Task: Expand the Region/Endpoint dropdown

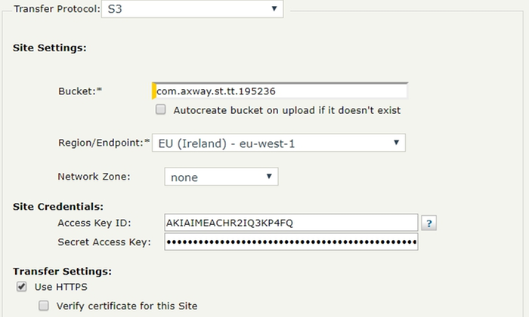Action: click(x=278, y=143)
